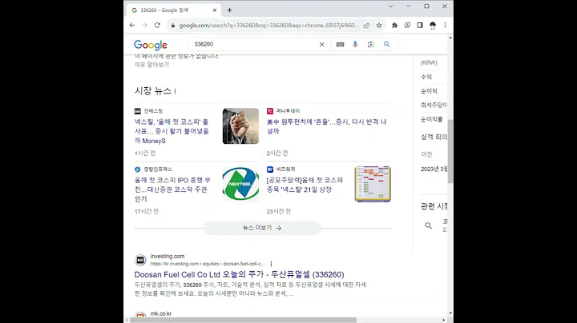Click the horizontal scrollbar thumb
The width and height of the screenshot is (577, 323).
(x=244, y=320)
